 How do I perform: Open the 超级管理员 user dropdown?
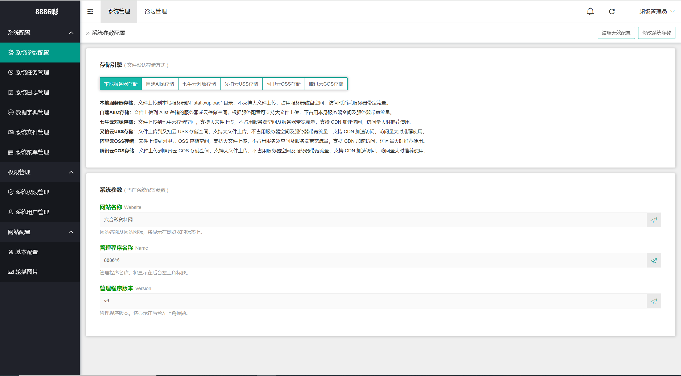[x=657, y=11]
